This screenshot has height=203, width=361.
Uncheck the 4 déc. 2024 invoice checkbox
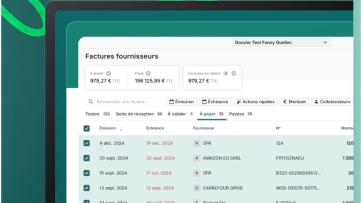87,143
